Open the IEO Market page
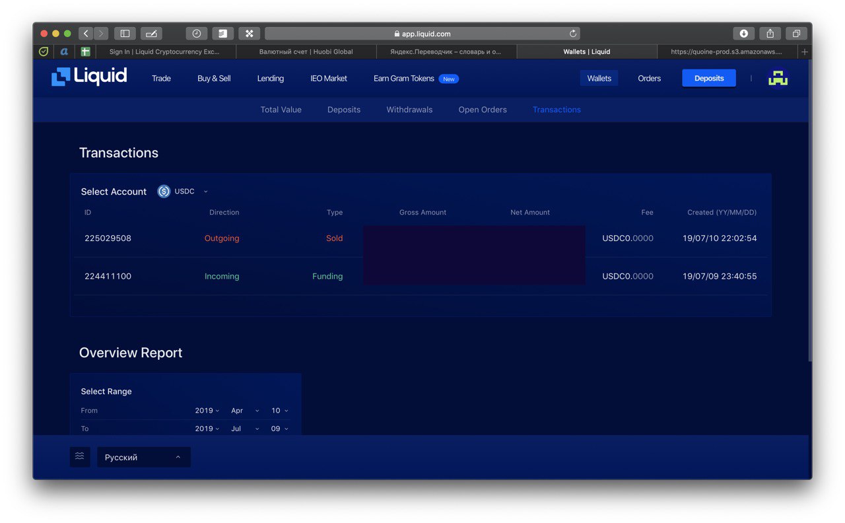845x523 pixels. point(329,78)
